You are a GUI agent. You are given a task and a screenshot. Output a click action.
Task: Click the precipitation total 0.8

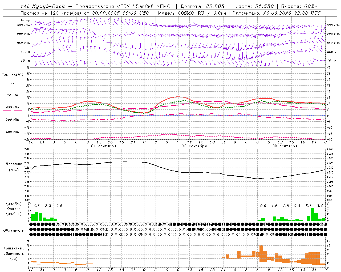click(x=297, y=206)
